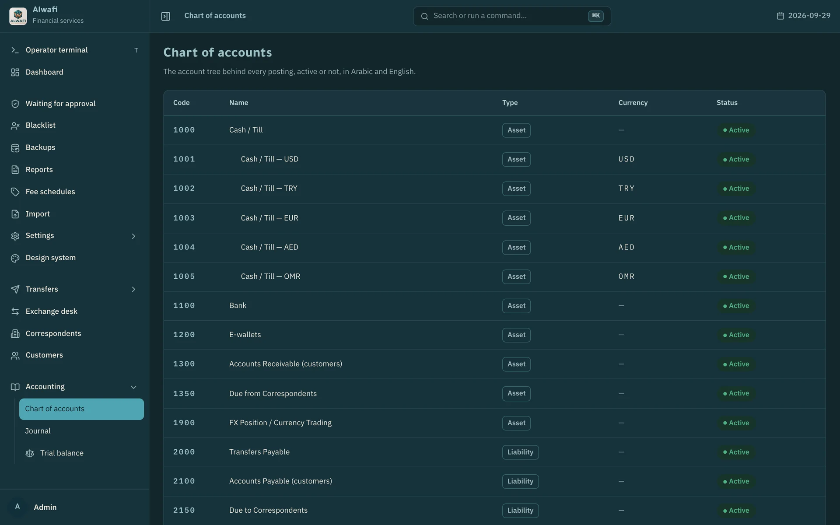Open the Exchange desk

tap(74, 311)
